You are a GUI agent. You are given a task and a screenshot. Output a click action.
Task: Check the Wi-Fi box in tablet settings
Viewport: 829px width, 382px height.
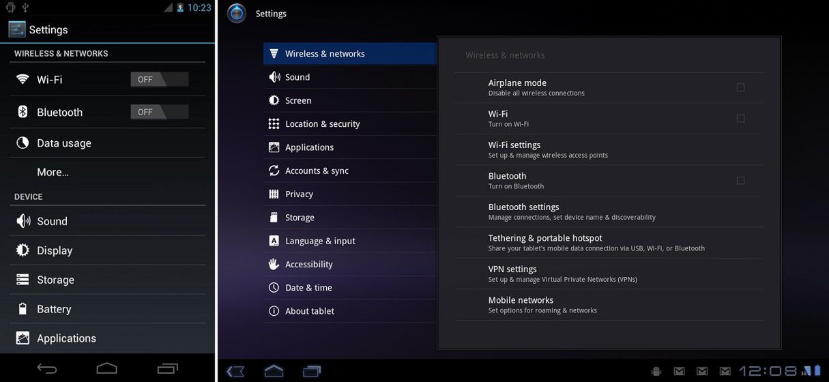click(740, 118)
